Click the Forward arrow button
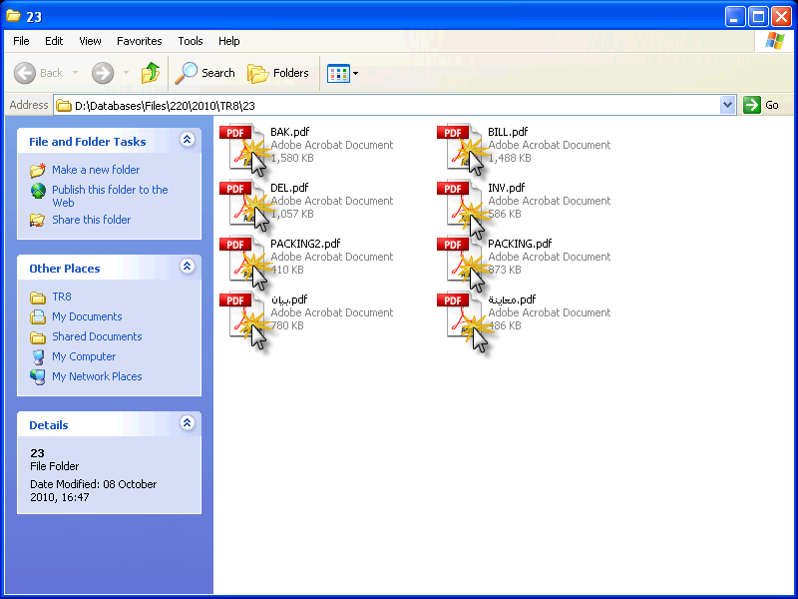 coord(103,73)
